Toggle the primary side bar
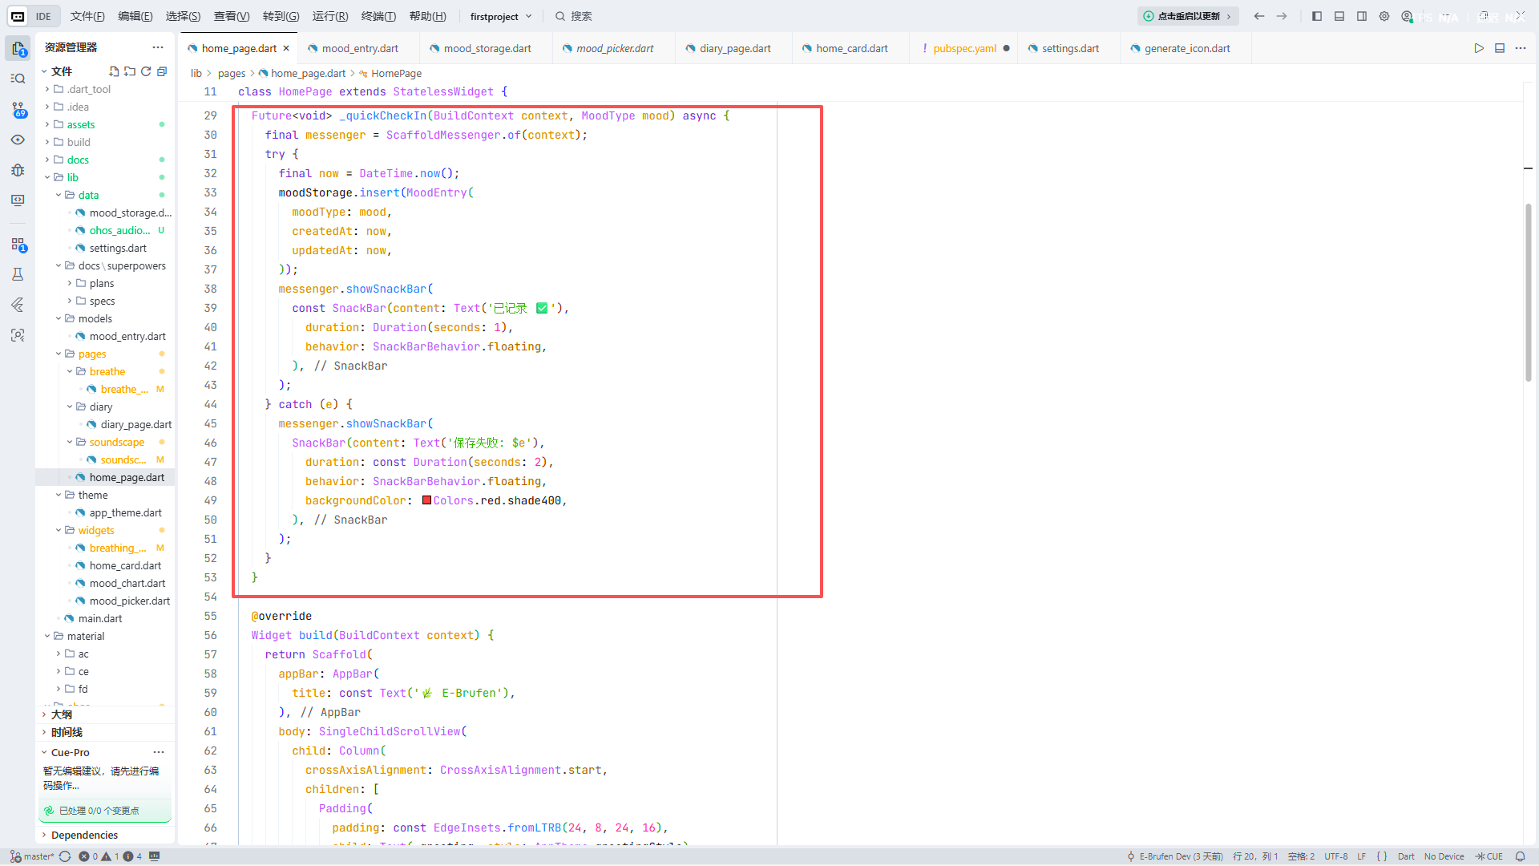Image resolution: width=1539 pixels, height=866 pixels. tap(1317, 16)
